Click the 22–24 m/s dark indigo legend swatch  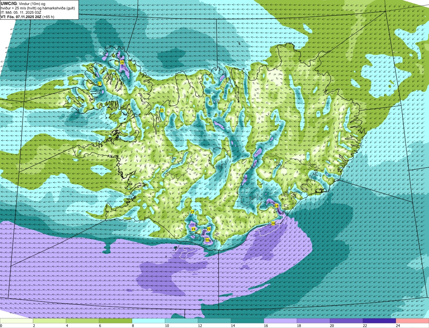pos(380,321)
